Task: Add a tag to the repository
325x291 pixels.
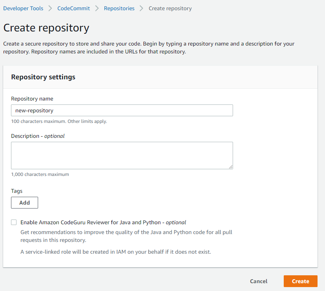Action: pos(24,203)
